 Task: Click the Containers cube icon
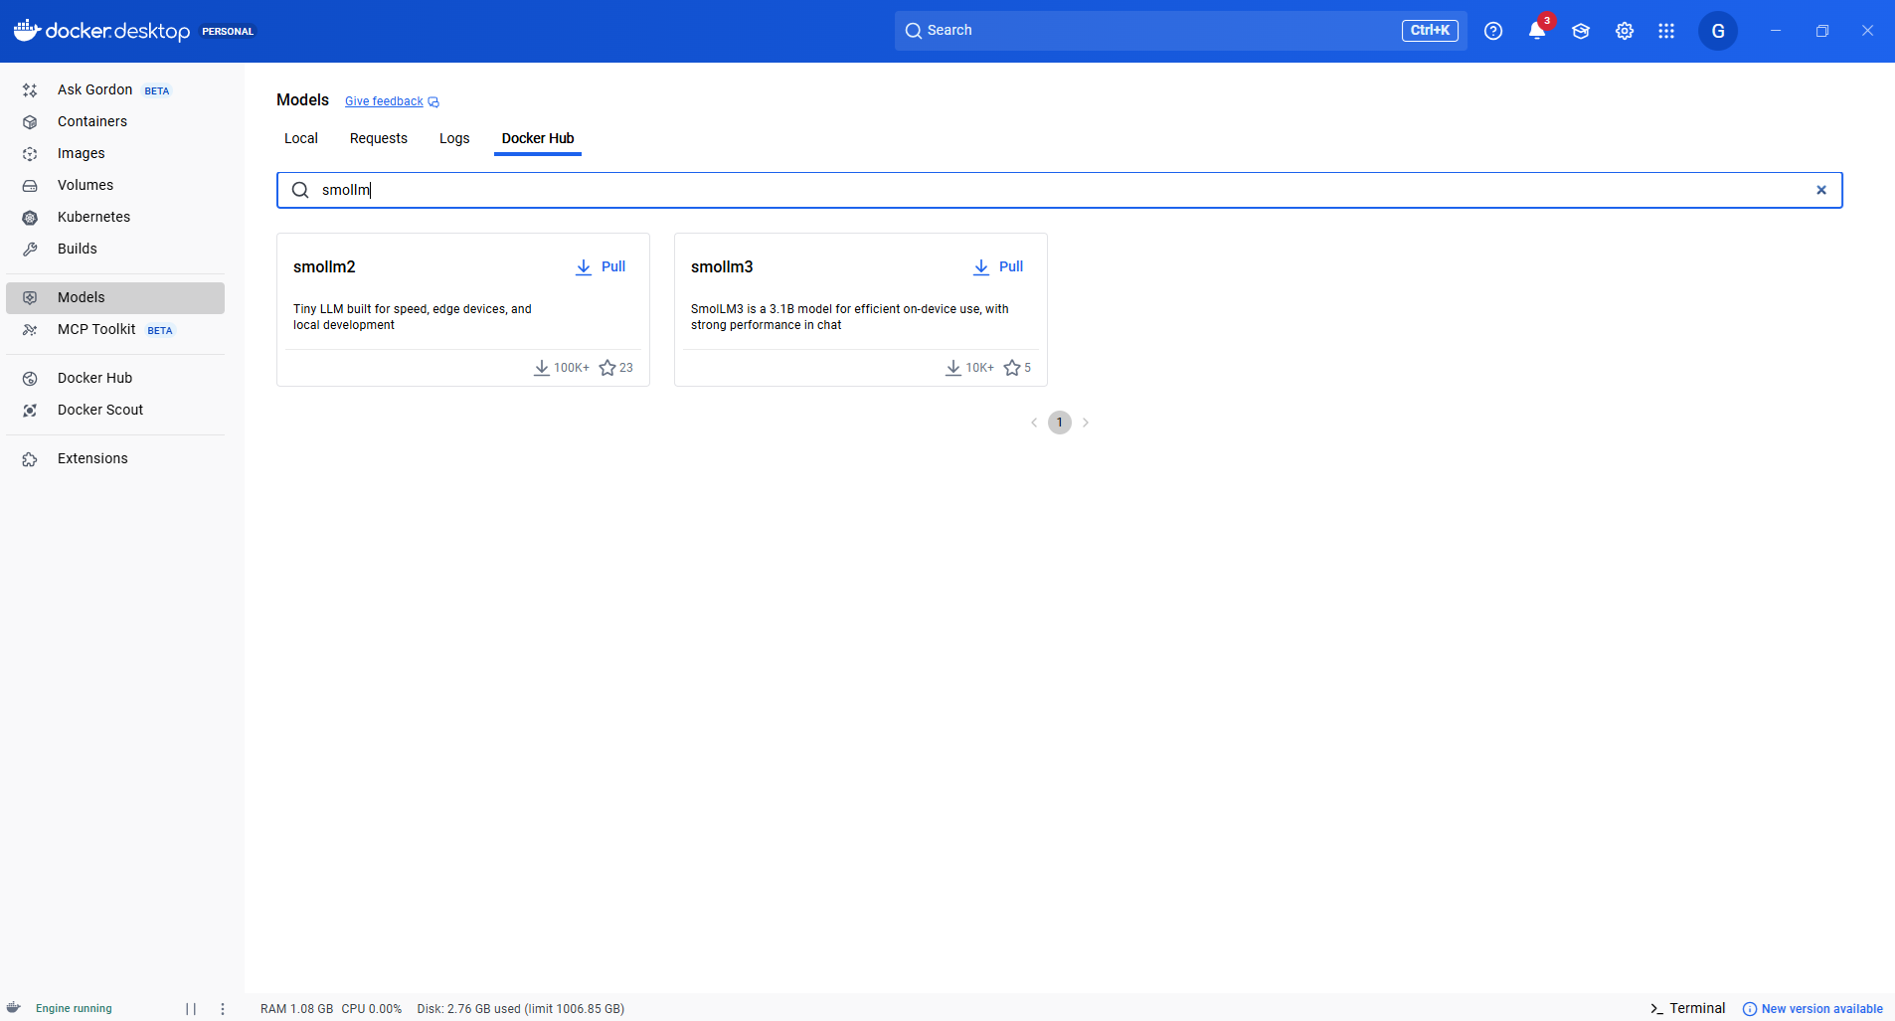point(30,122)
